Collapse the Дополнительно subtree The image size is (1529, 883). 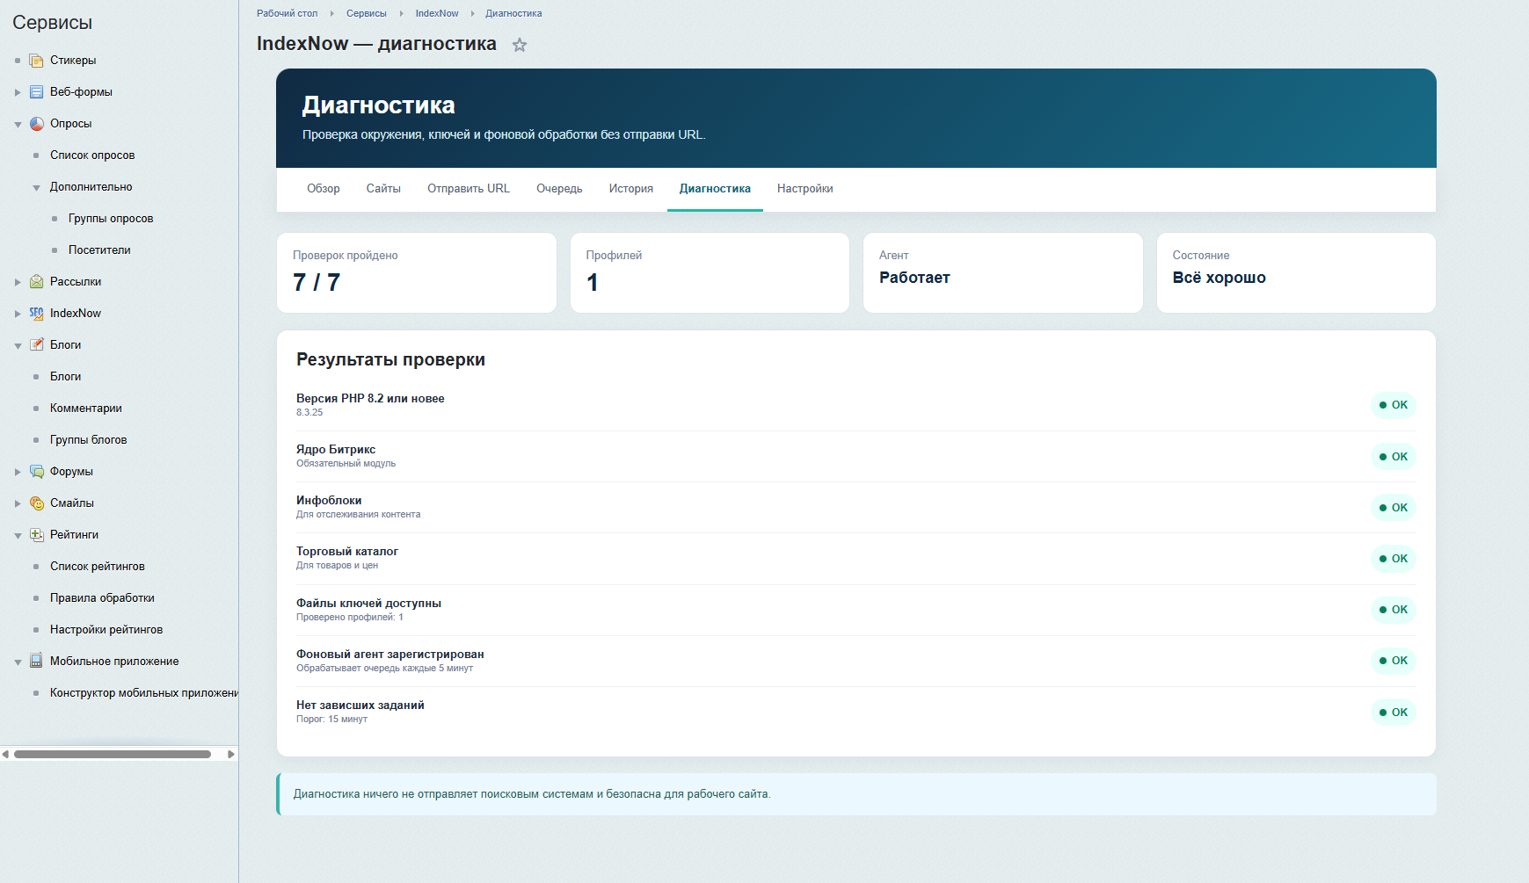36,188
